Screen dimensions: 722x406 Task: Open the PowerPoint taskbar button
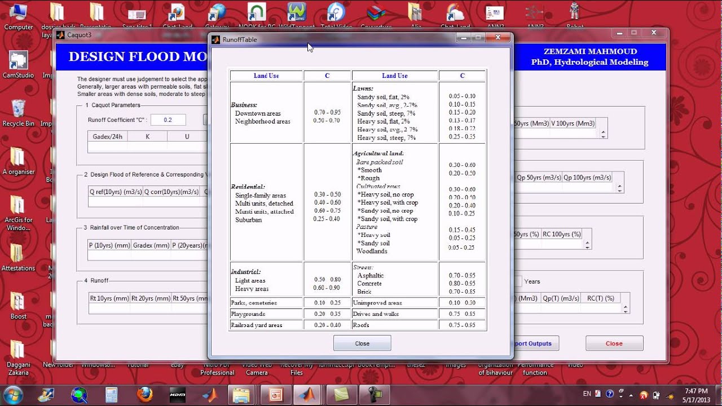pyautogui.click(x=276, y=394)
